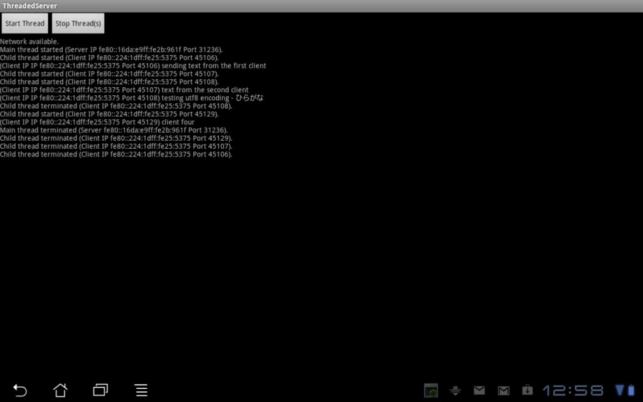Open the email envelope notification icon
Screen dimensions: 643x402
coord(479,391)
